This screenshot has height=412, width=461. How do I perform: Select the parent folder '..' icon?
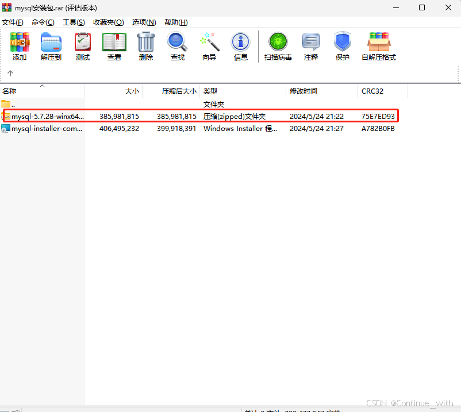6,104
